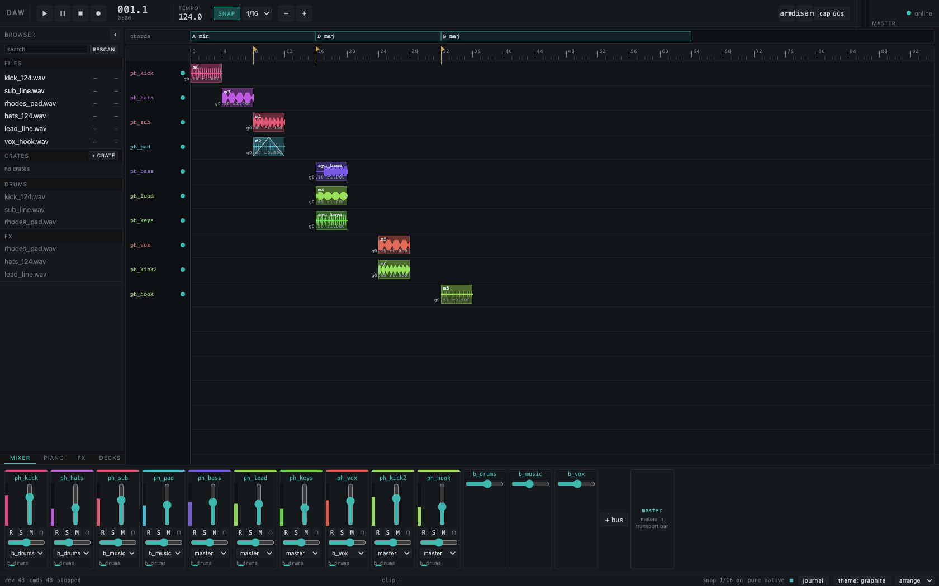Mute the ph_pad channel with M

[169, 532]
